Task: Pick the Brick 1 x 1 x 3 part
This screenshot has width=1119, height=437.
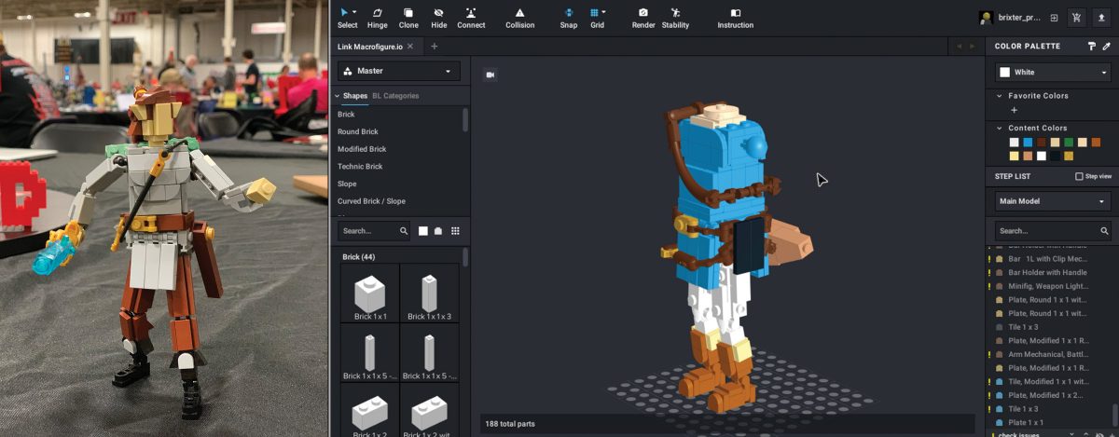Action: (429, 294)
